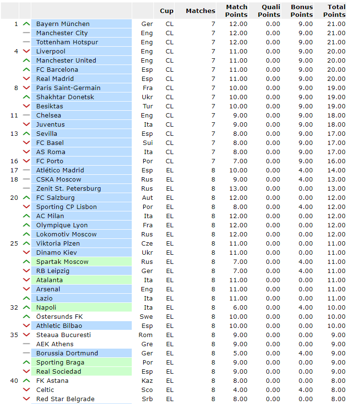Click the green up arrow beside Napoli
Image resolution: width=351 pixels, height=404 pixels.
(26, 307)
